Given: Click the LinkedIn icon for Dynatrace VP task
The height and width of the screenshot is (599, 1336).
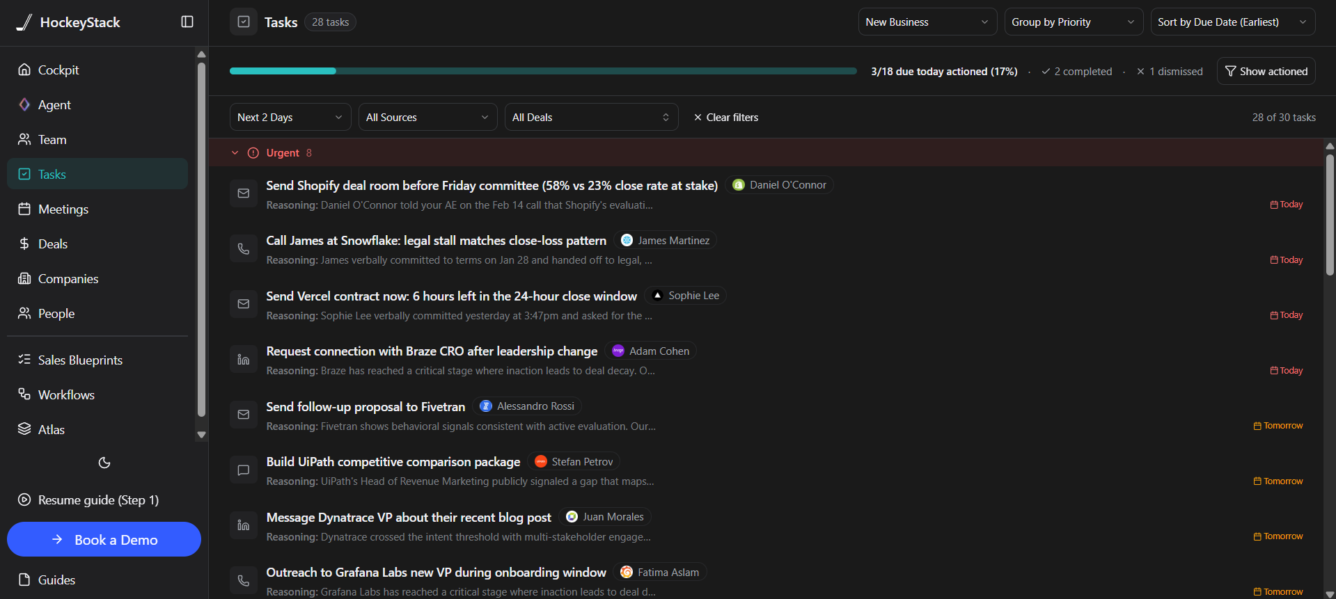Looking at the screenshot, I should [244, 525].
